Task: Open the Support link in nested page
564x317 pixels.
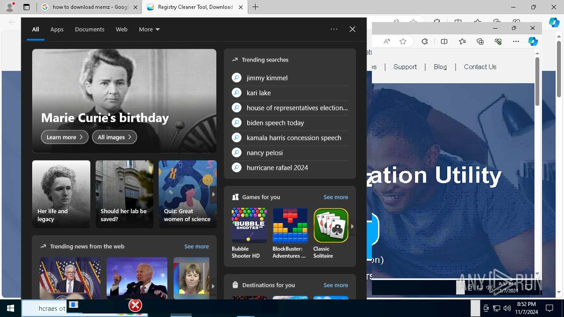Action: 405,67
